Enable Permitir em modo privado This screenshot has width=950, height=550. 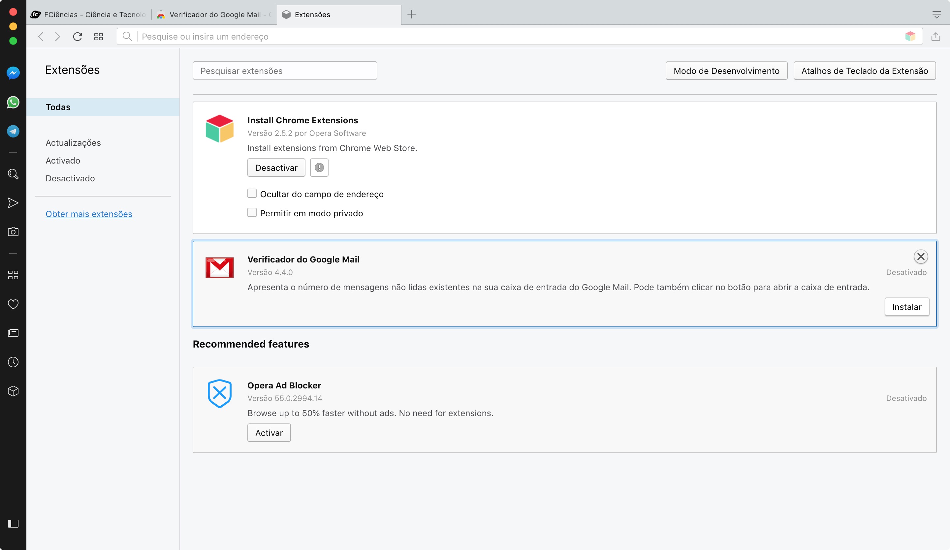(x=252, y=213)
